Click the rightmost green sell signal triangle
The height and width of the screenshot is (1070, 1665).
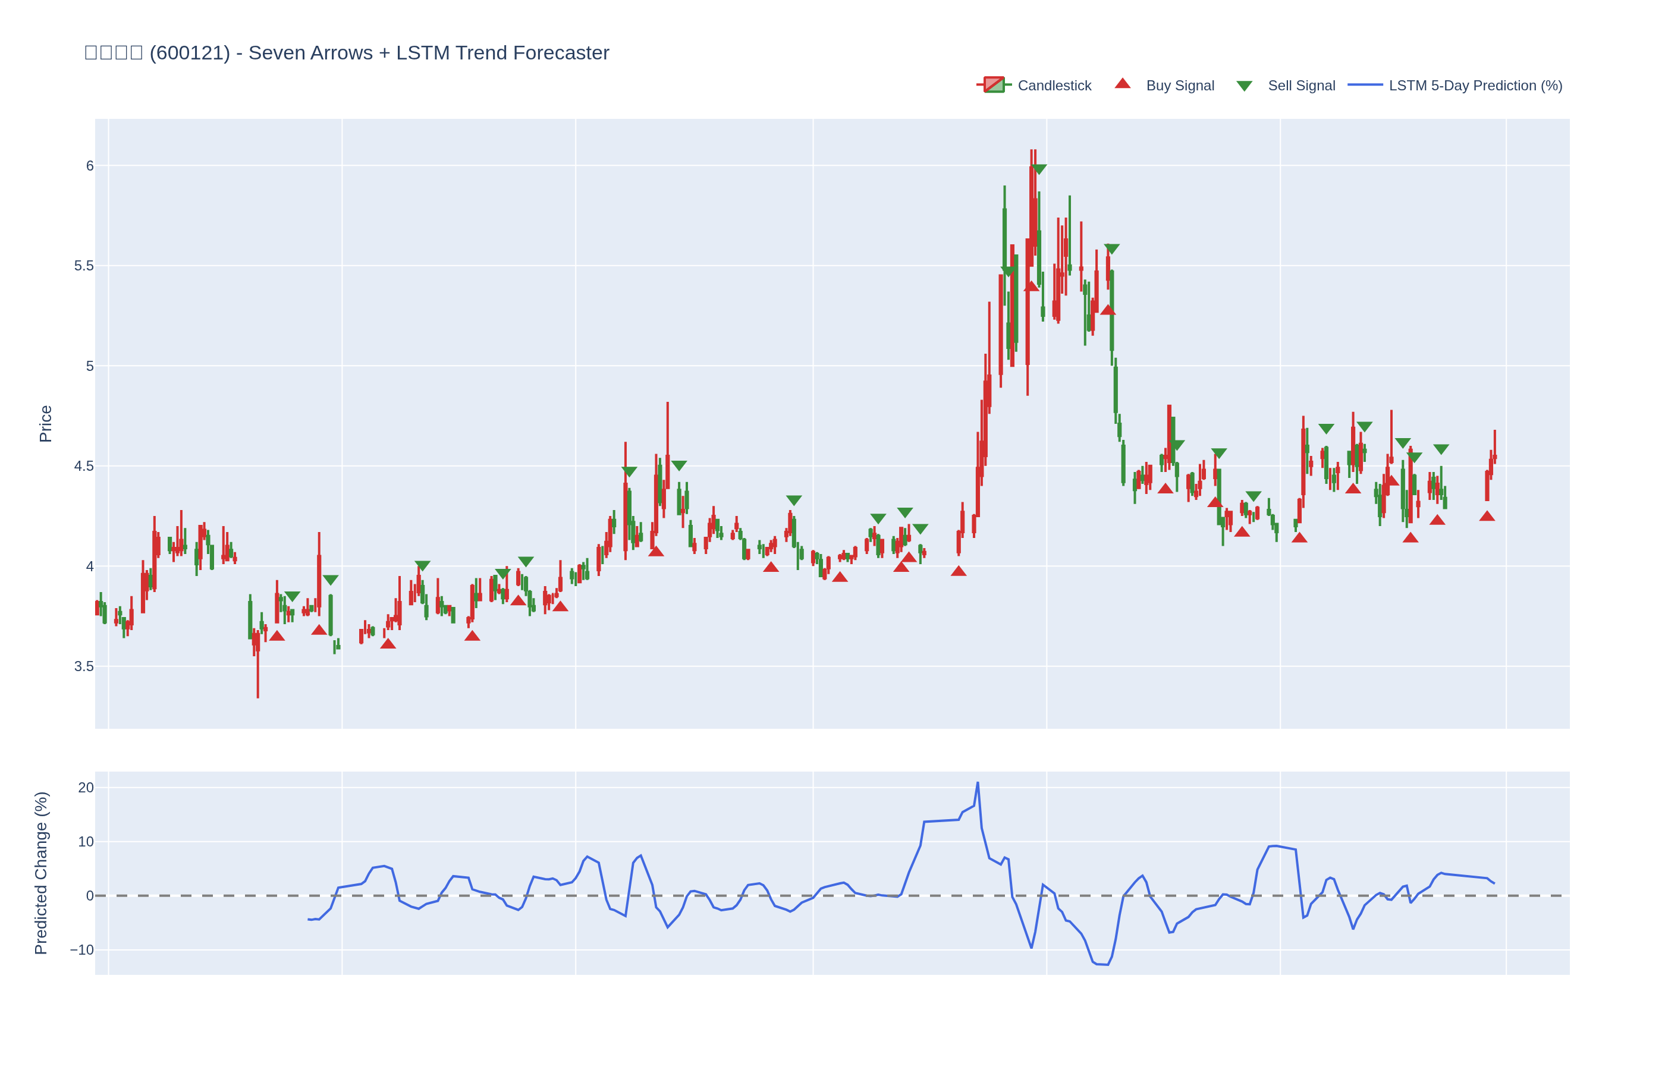[x=1441, y=449]
